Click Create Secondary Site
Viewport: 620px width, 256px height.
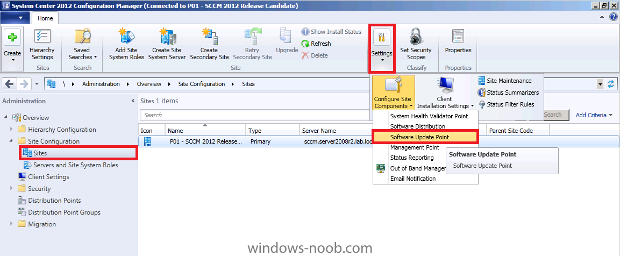click(x=209, y=44)
